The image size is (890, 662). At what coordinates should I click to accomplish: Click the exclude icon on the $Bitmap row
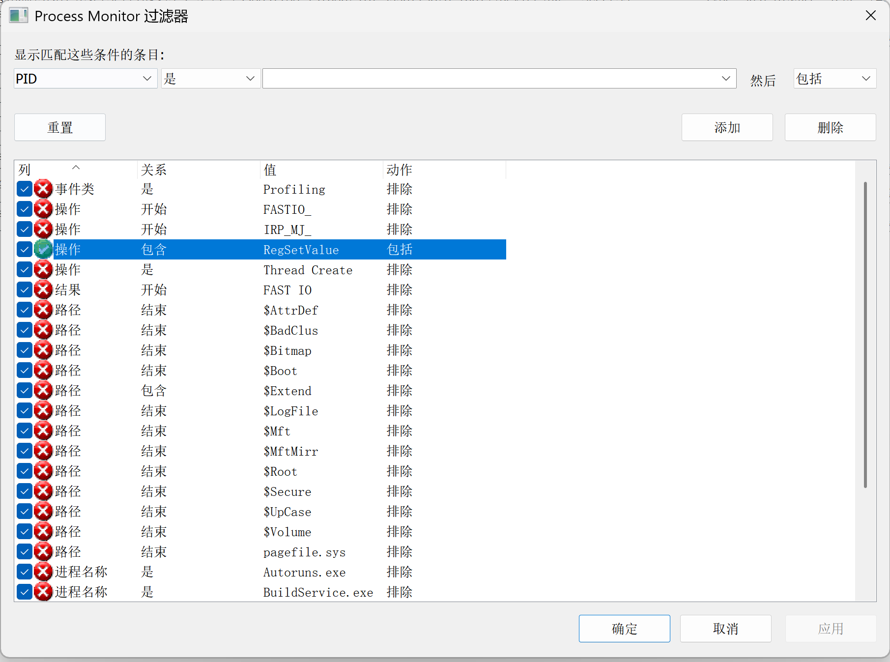[43, 350]
